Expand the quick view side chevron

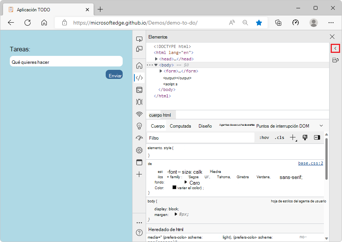pos(335,48)
